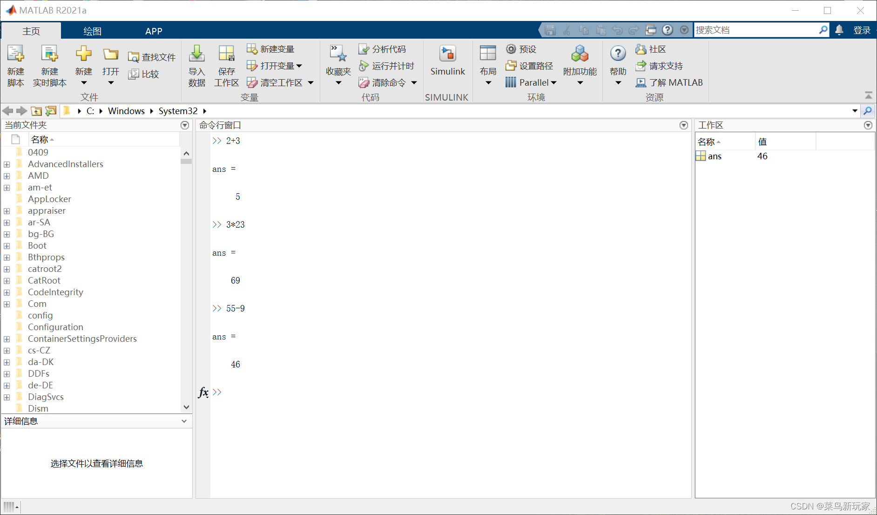The width and height of the screenshot is (877, 515).
Task: Open Current Folder panel actions menu
Action: 185,125
